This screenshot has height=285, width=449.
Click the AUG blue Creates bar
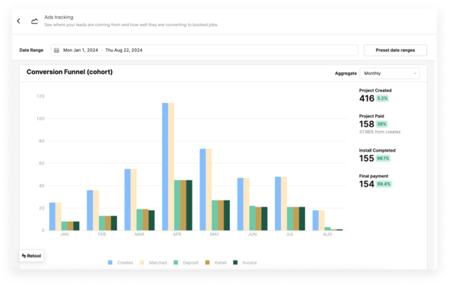315,220
